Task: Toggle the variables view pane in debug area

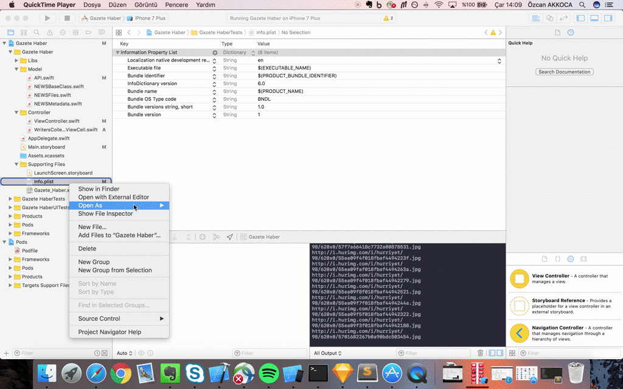Action: click(x=492, y=353)
